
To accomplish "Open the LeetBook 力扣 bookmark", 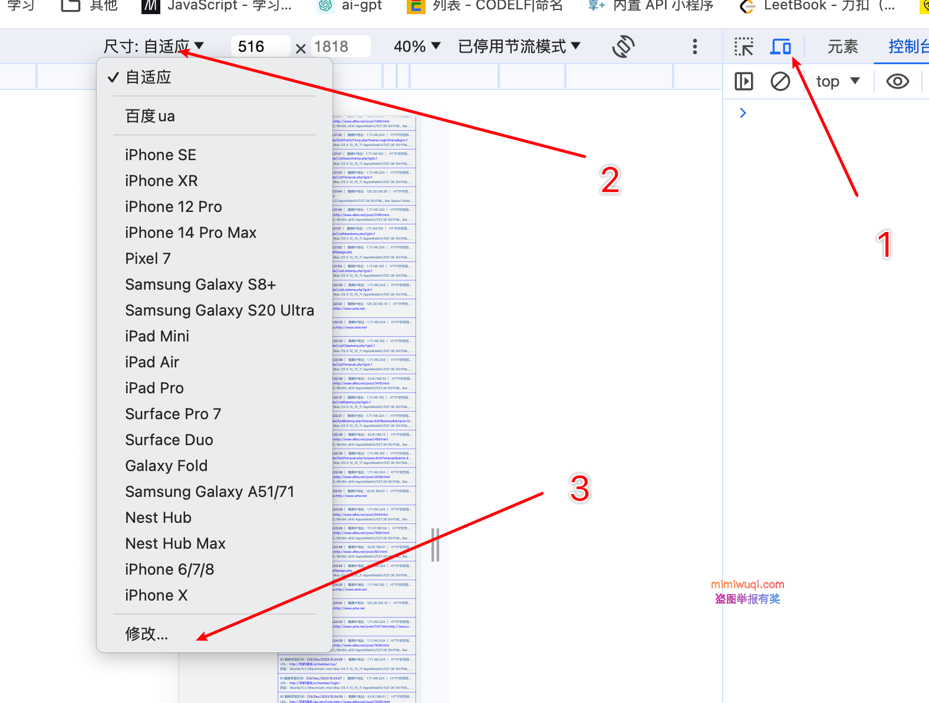I will click(818, 5).
